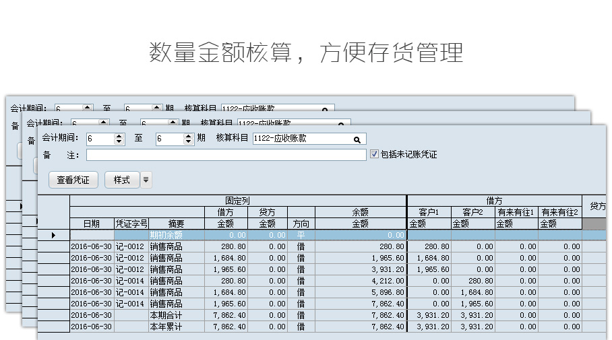Click the 凭证字号 column header
Viewport: 612px width, 340px height.
(131, 224)
